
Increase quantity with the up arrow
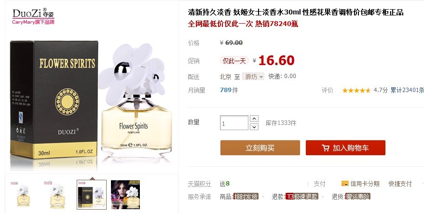254,119
